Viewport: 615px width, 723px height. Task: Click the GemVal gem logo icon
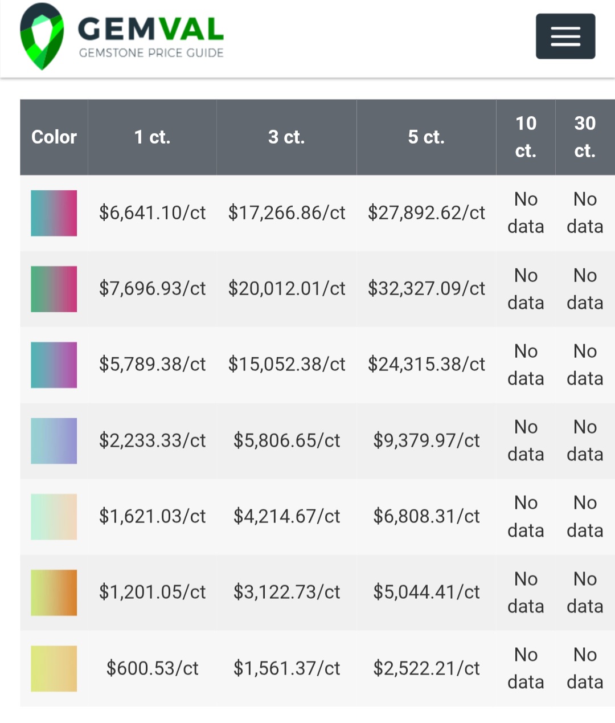coord(42,36)
